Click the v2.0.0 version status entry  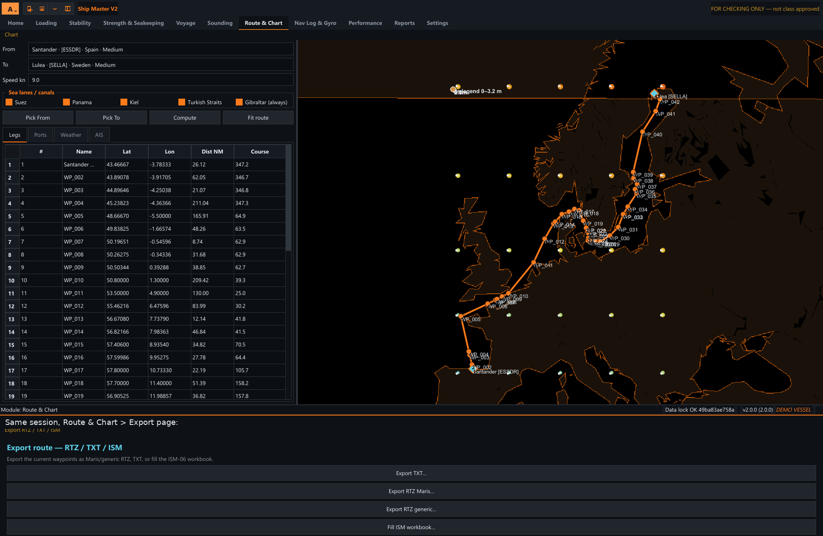pyautogui.click(x=758, y=410)
